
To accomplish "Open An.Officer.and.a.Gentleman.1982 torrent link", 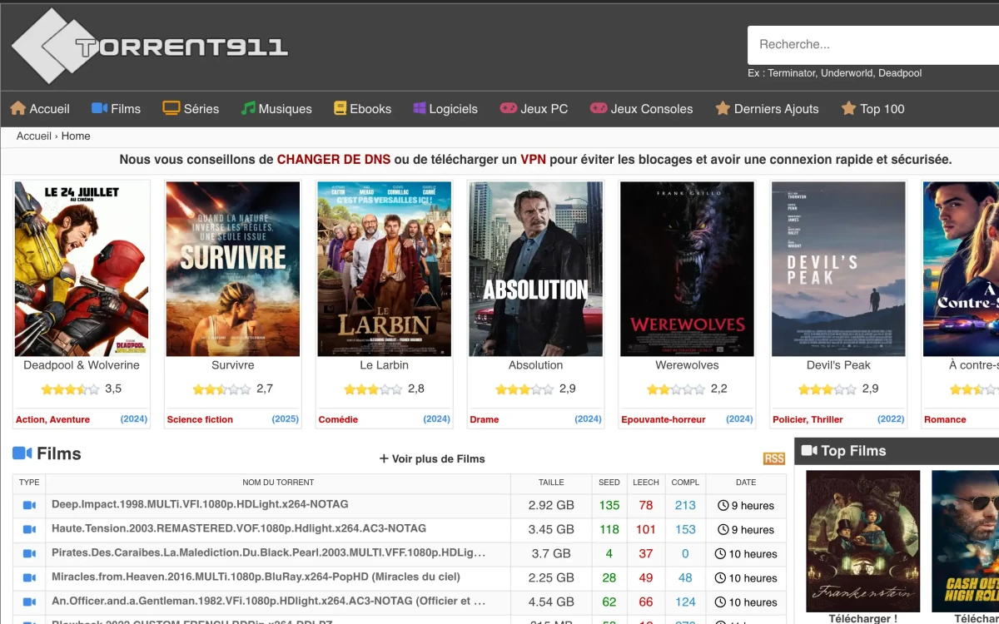I will (x=268, y=601).
